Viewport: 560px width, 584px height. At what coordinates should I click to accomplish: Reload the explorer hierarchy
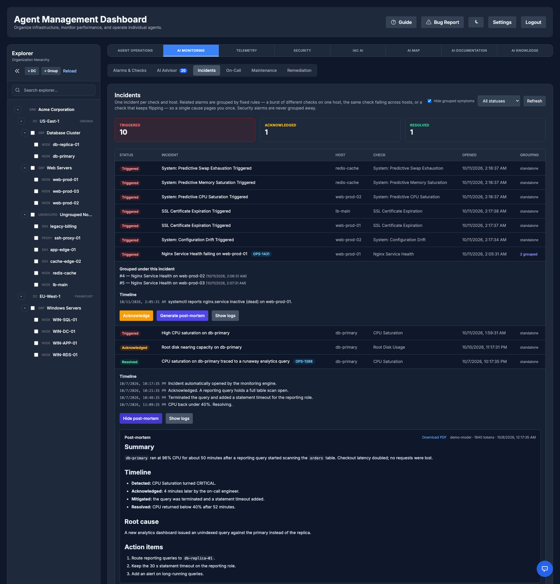tap(70, 71)
